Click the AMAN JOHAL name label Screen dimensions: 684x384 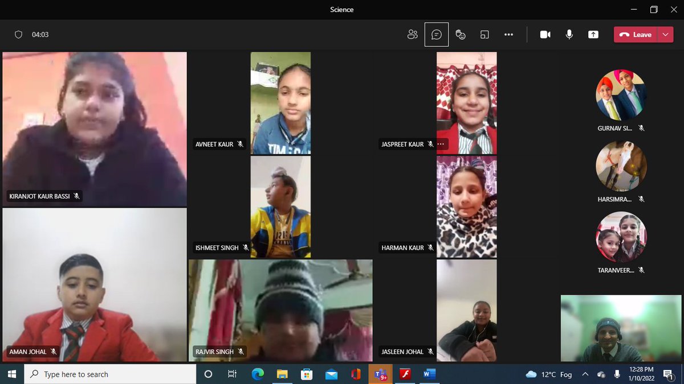28,352
